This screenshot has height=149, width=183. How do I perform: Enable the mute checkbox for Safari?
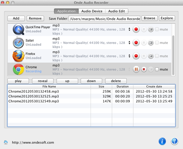(157, 43)
